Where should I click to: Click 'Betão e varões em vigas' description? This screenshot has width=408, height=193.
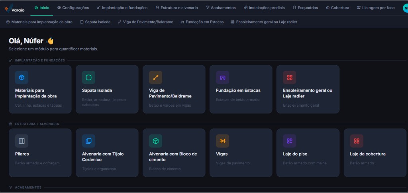point(170,105)
